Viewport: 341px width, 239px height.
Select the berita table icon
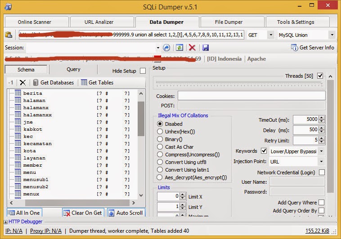tap(18, 93)
